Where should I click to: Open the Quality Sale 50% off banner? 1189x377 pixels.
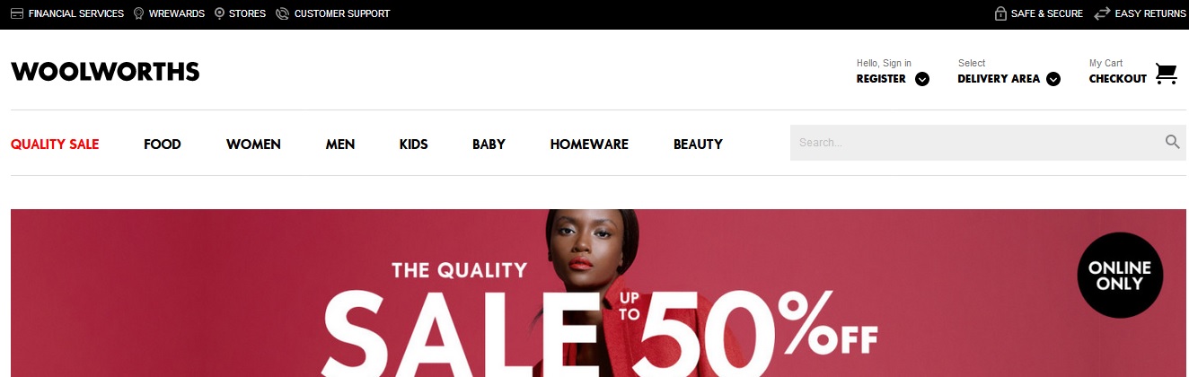[599, 293]
